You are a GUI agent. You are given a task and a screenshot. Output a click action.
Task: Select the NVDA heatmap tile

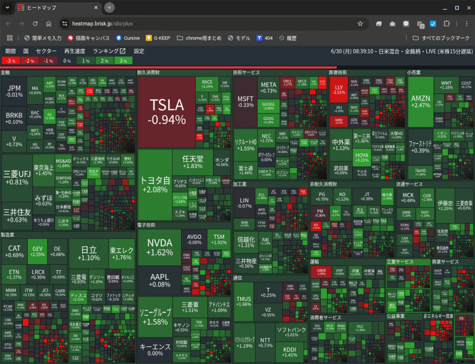coord(160,248)
